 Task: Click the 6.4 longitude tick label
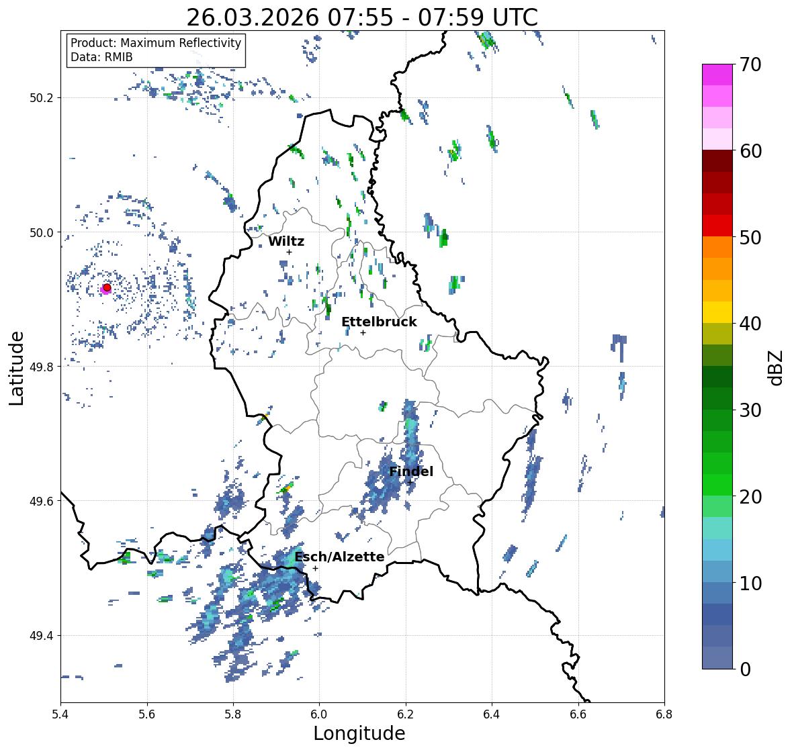click(492, 714)
